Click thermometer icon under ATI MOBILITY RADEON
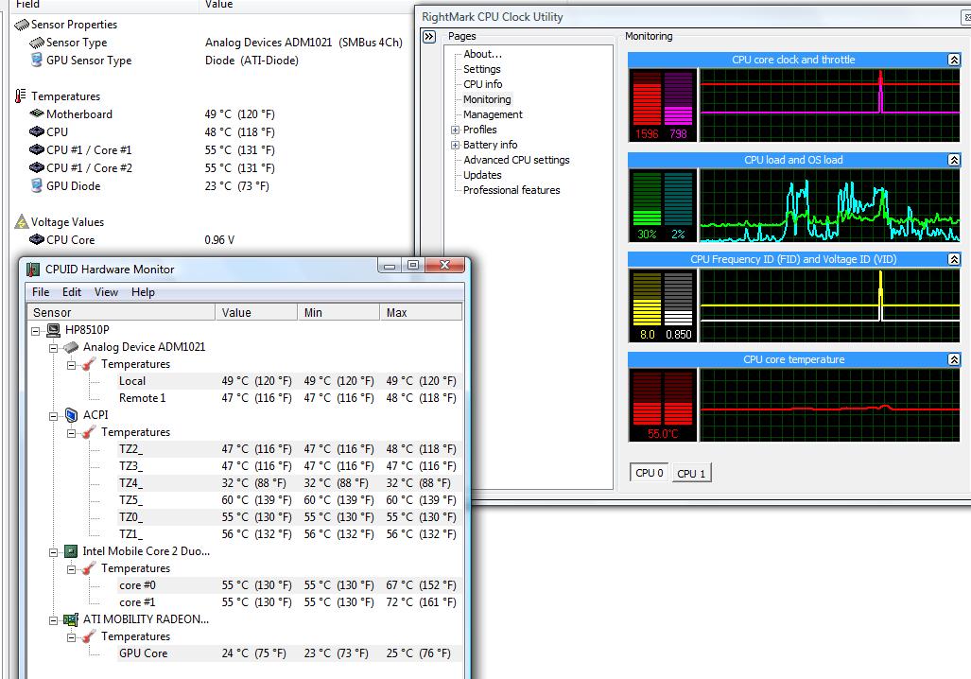 point(89,636)
